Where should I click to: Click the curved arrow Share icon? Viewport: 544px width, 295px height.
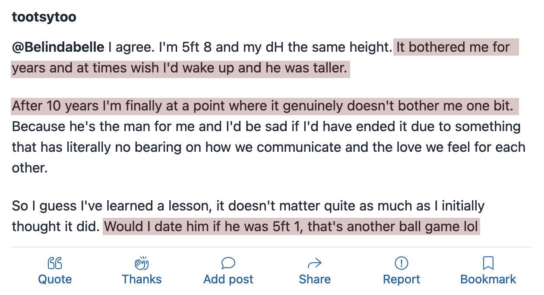point(315,263)
